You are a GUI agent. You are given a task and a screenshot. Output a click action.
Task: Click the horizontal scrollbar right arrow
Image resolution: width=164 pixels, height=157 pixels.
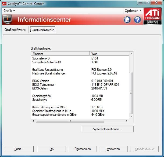(x=127, y=121)
